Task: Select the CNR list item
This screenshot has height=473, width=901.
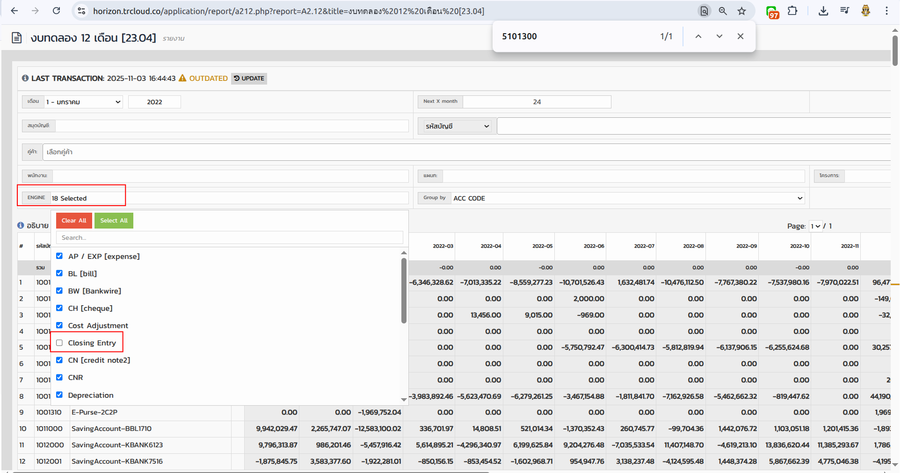Action: [75, 378]
